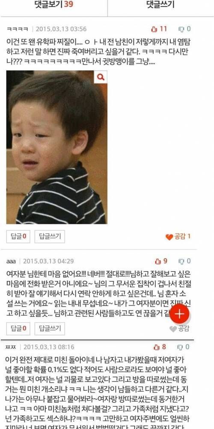Image resolution: width=214 pixels, height=429 pixels.
Task: Expand 답글 0 replies under the aaa comment
Action: pos(18,329)
